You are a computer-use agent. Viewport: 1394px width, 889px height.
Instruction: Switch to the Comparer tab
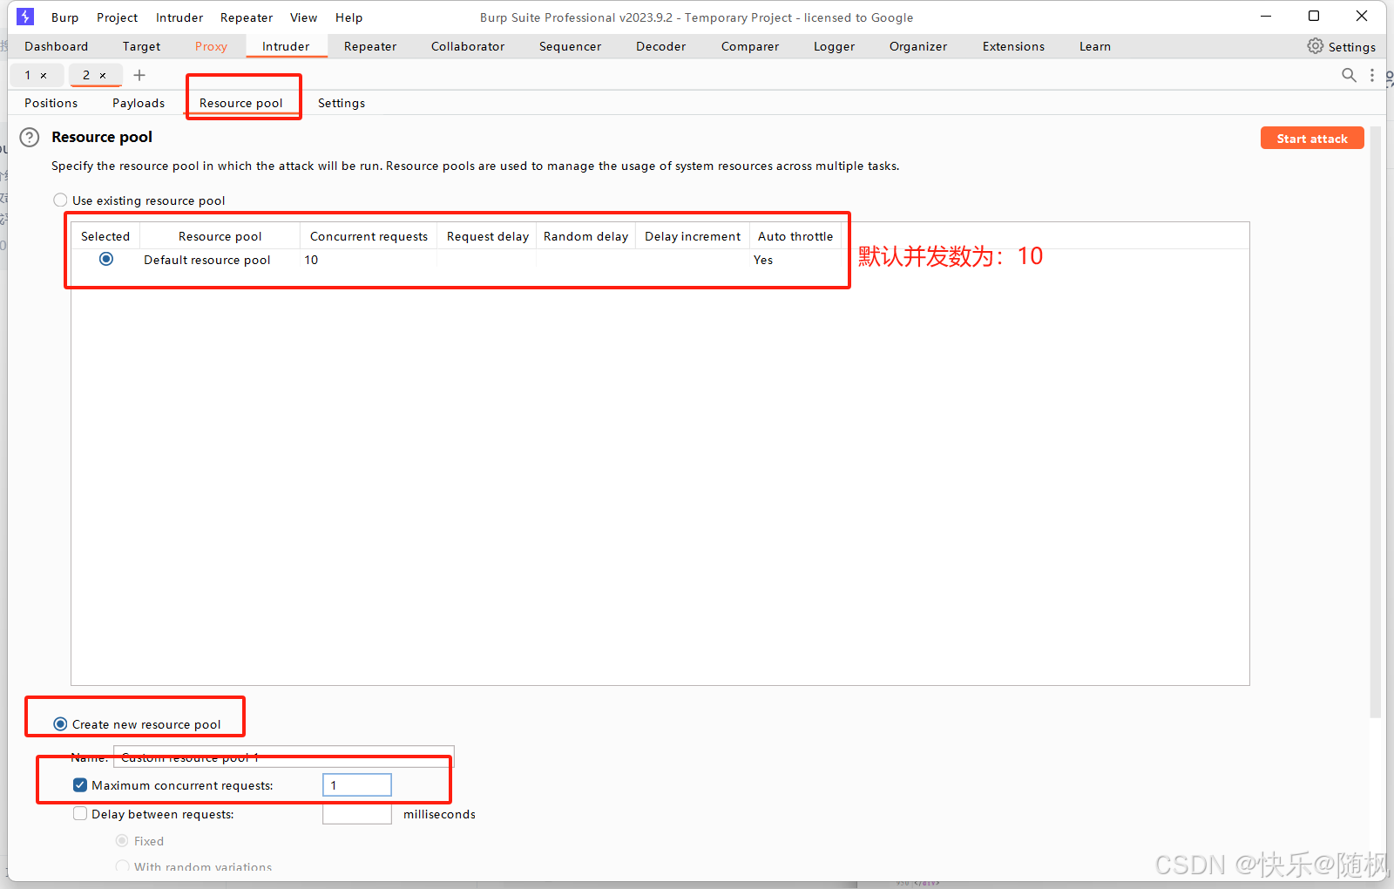750,46
